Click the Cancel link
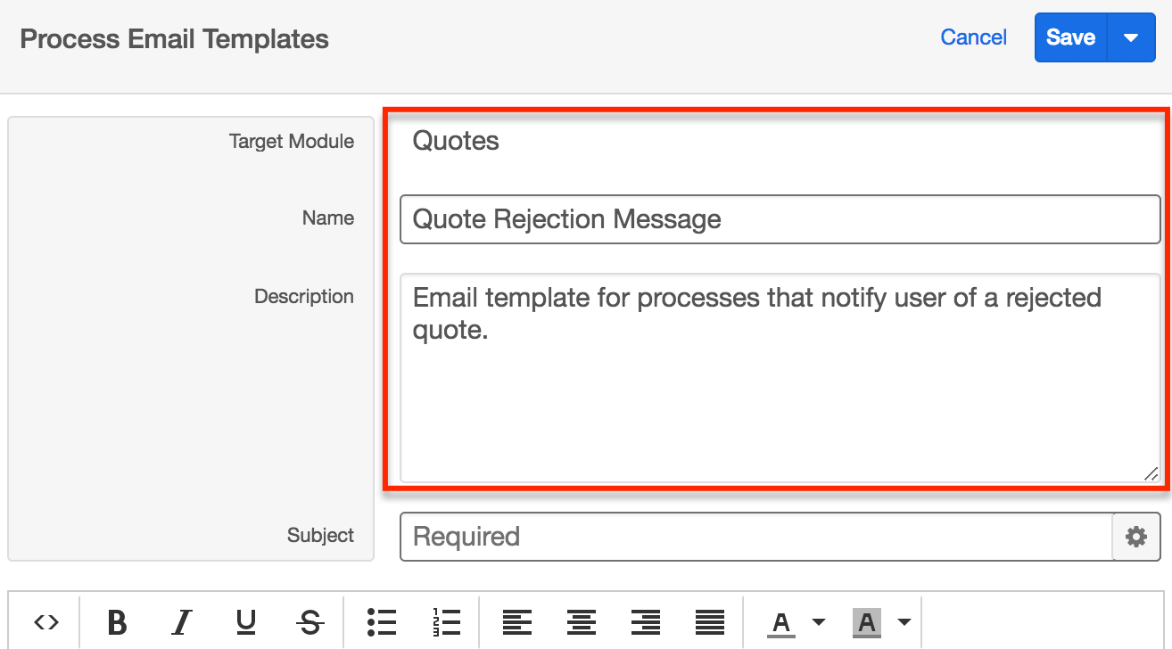 973,37
